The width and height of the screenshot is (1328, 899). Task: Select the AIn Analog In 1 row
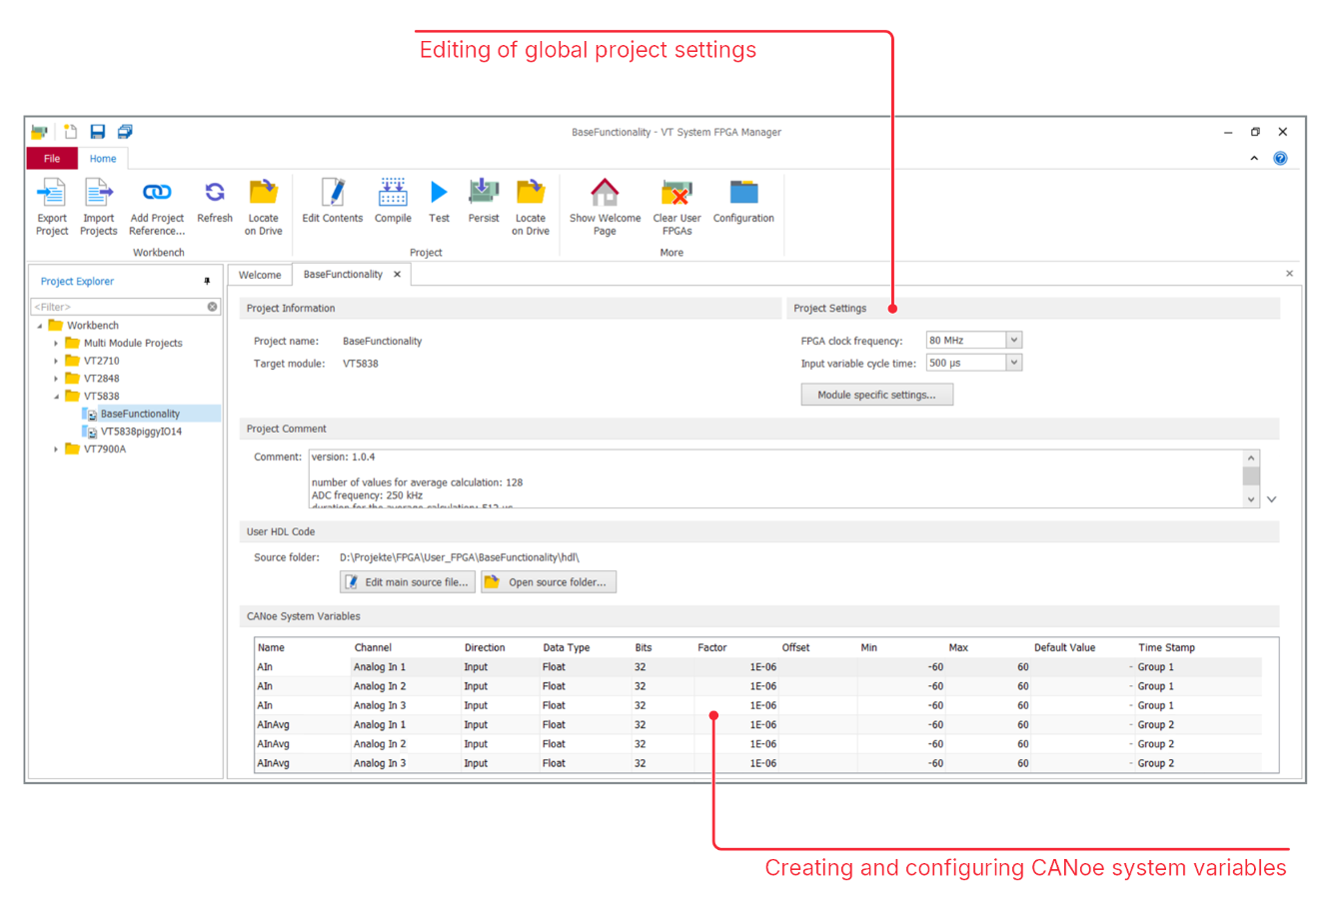point(757,667)
